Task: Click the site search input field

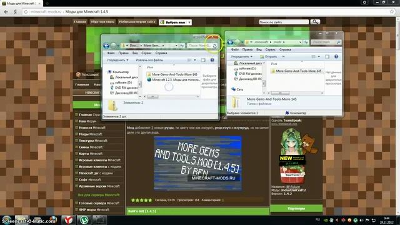Action: (284, 22)
